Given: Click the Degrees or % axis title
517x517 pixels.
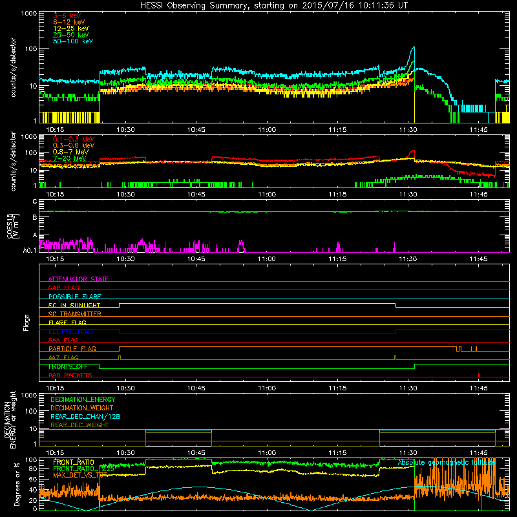Looking at the screenshot, I should [x=17, y=484].
